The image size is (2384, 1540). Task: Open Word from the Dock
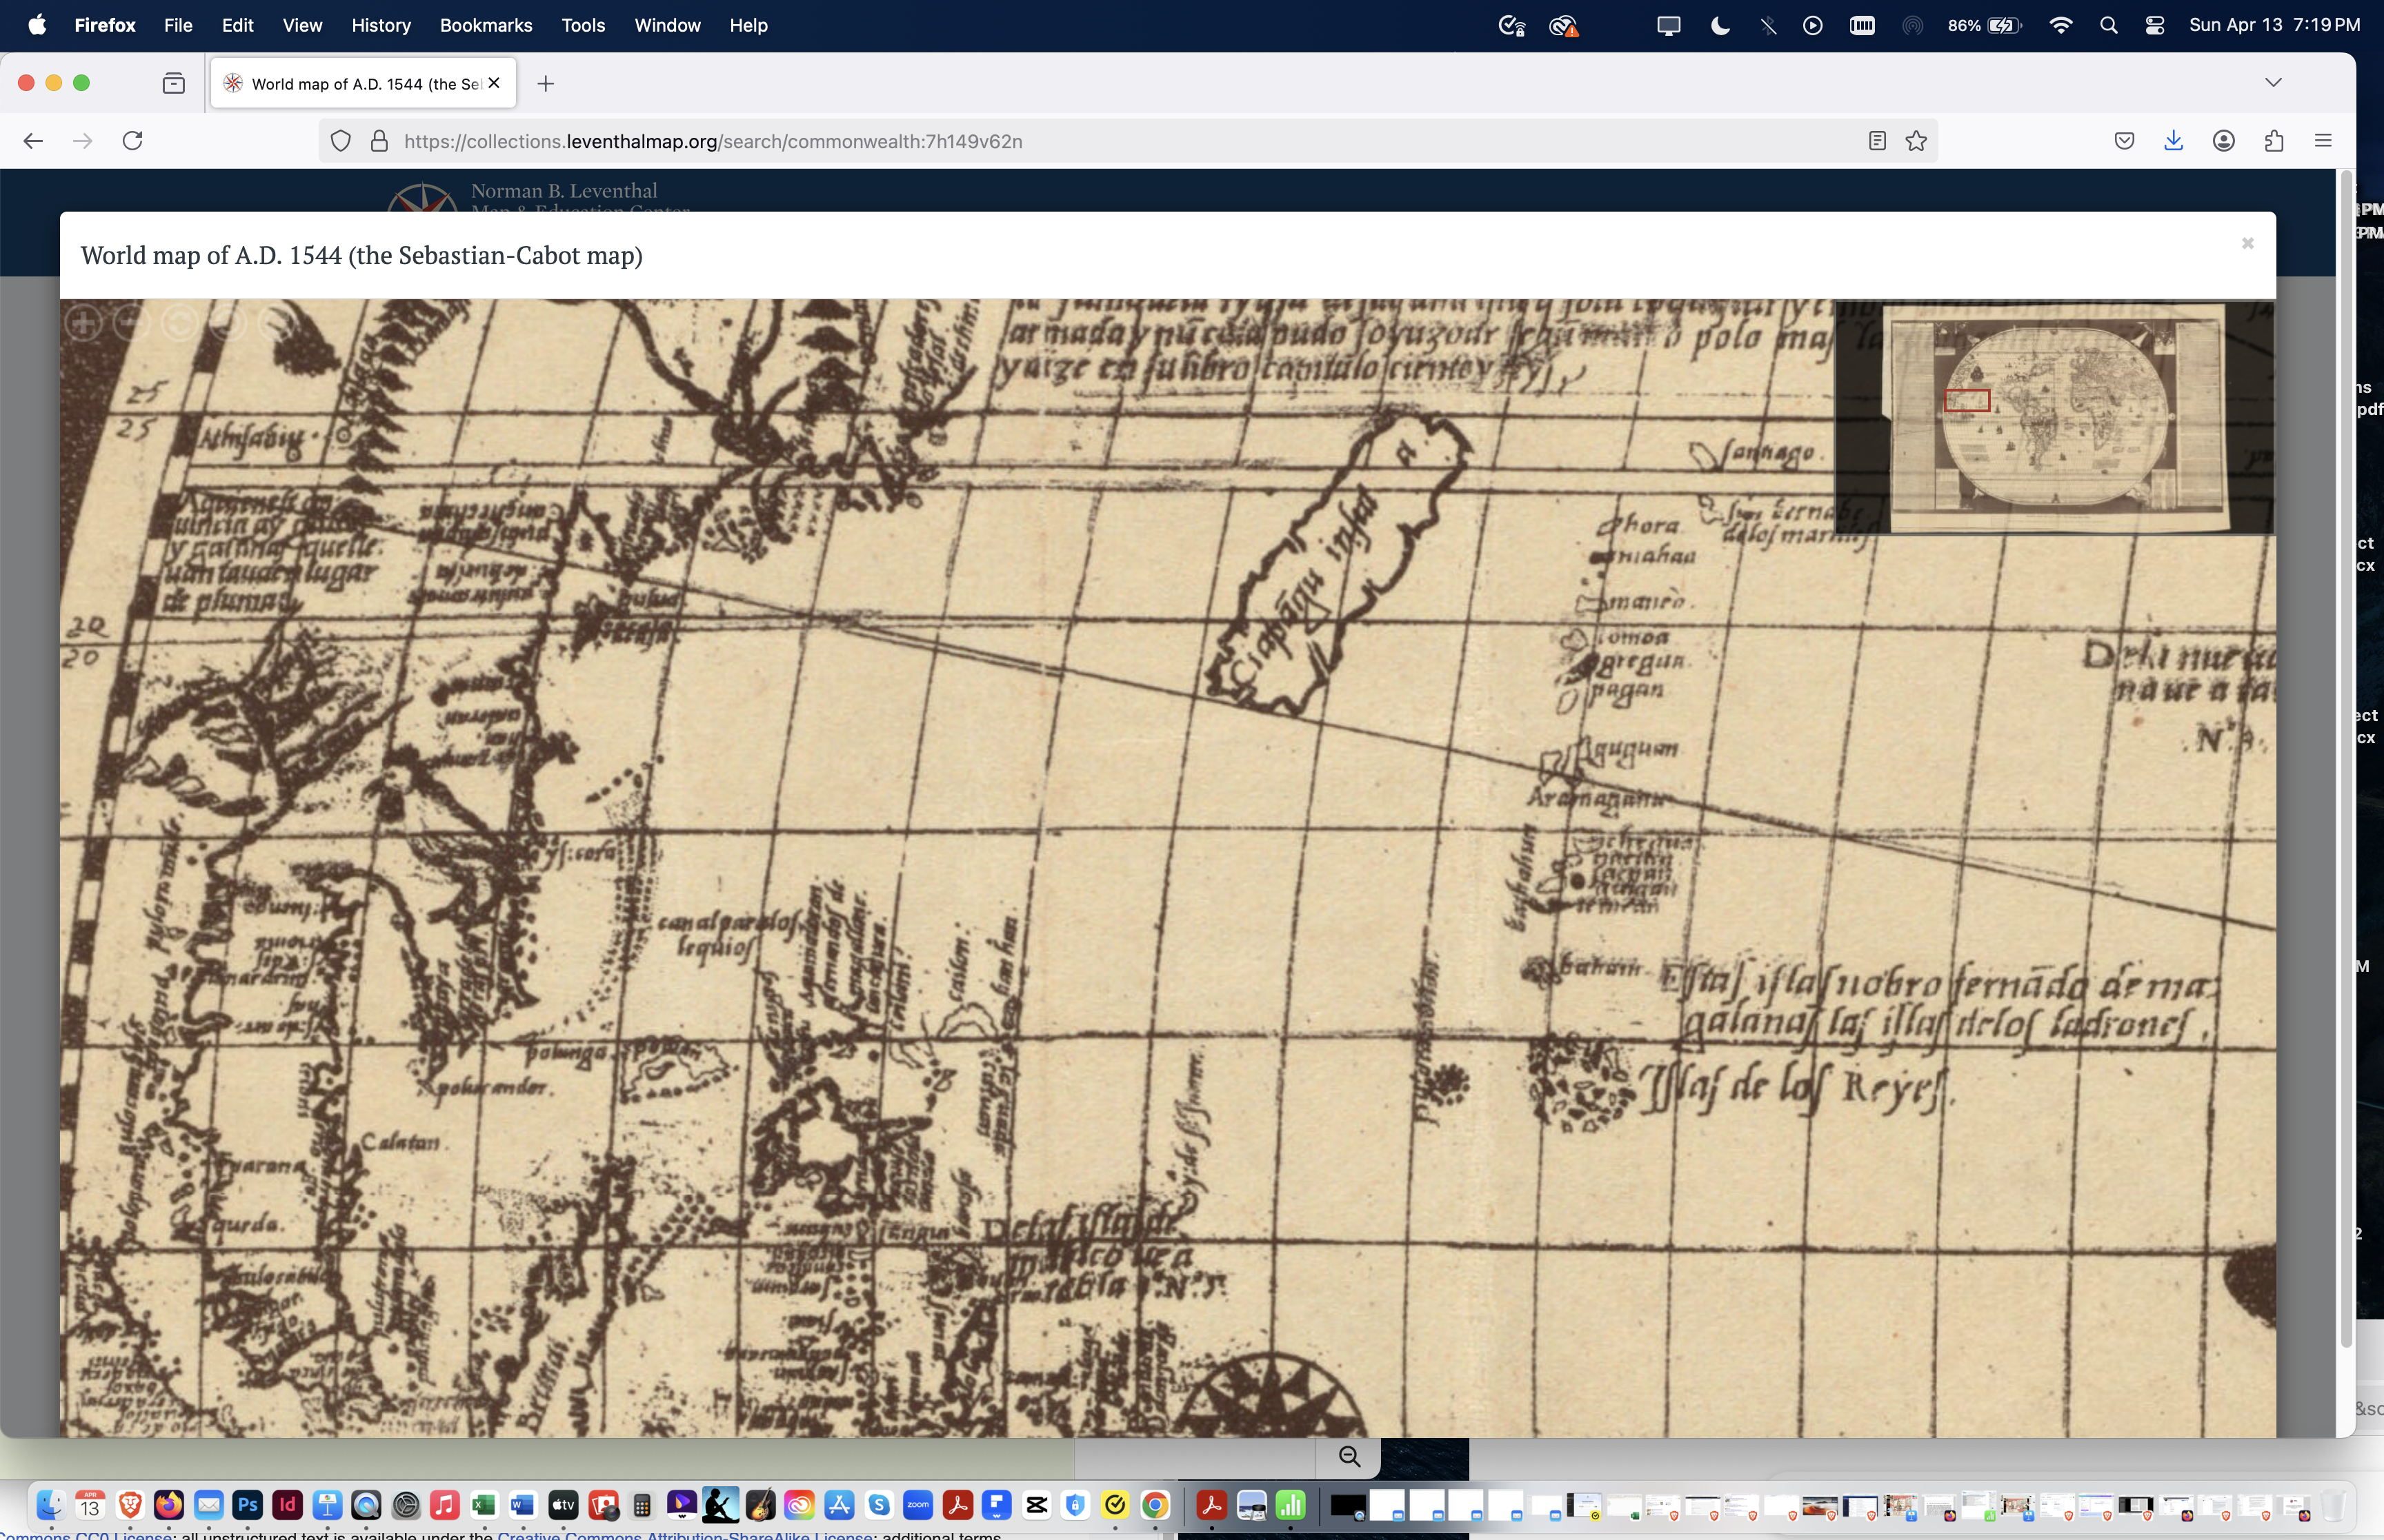523,1504
